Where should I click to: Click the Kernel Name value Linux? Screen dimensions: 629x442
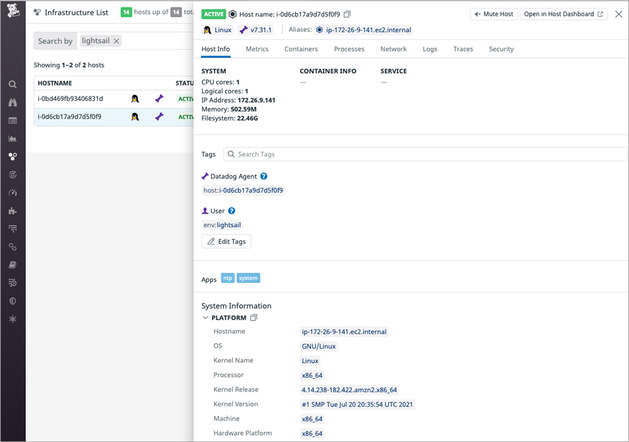pyautogui.click(x=310, y=361)
